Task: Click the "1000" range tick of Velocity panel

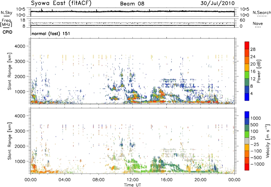Action: click(20, 161)
